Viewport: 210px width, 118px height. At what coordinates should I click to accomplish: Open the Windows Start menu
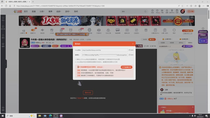(x=3, y=116)
